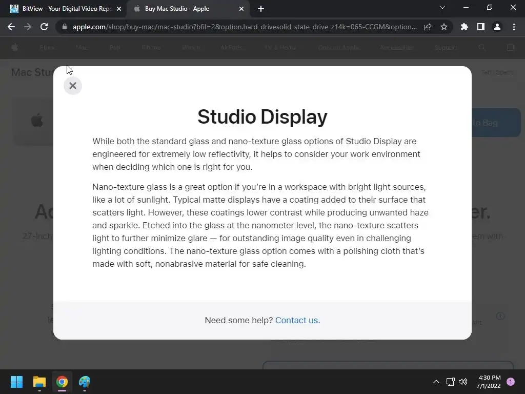Viewport: 525px width, 394px height.
Task: Bookmark this page with star
Action: 444,27
